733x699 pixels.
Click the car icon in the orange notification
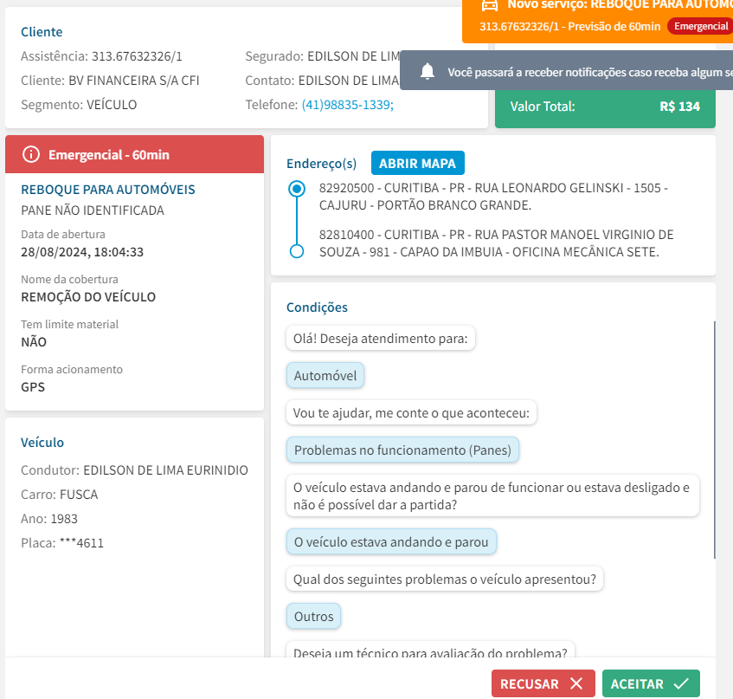[490, 5]
